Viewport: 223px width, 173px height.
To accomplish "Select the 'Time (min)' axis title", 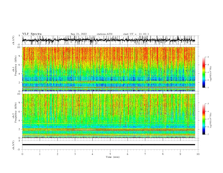I will [x=113, y=157].
